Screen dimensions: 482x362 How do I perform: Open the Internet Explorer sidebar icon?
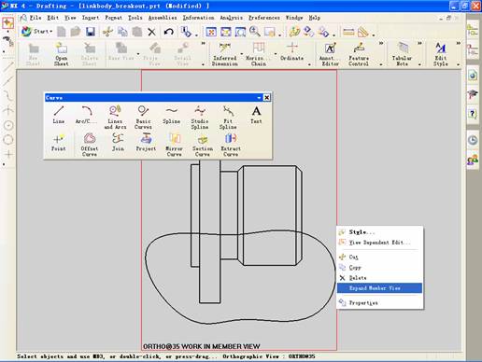pos(473,75)
